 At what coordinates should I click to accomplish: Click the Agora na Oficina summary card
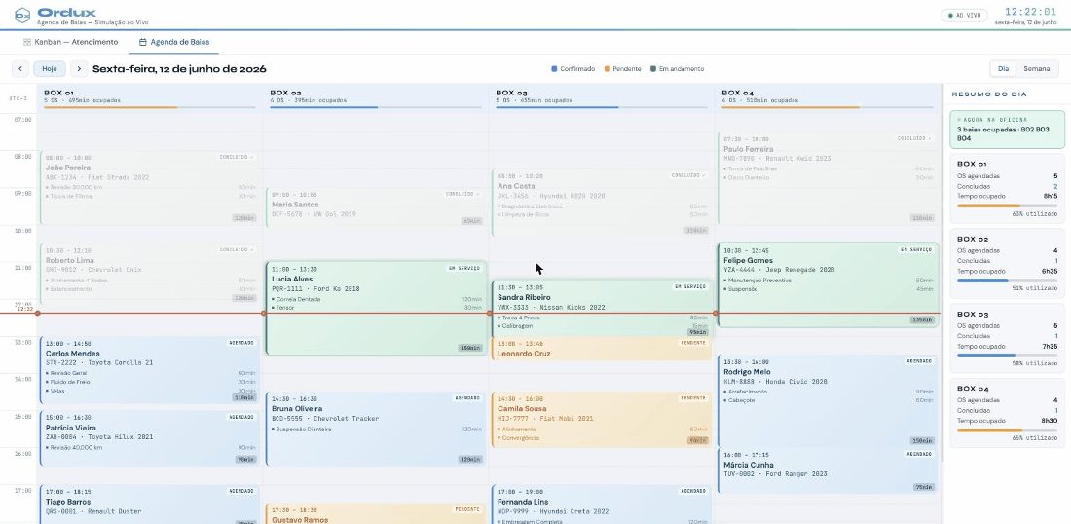[x=1007, y=130]
